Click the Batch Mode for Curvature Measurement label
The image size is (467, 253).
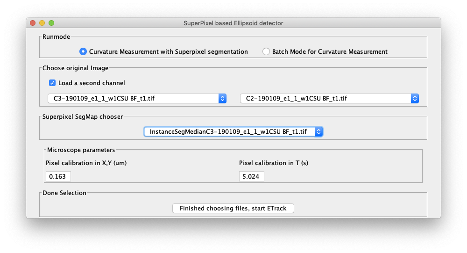point(330,51)
